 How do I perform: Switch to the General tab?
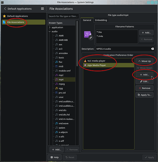click(87, 20)
